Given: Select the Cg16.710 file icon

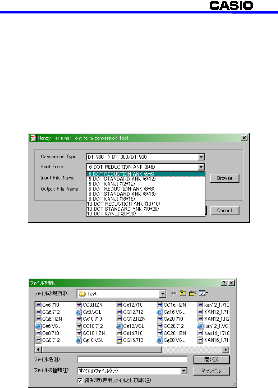Looking at the screenshot, I should point(119,333).
